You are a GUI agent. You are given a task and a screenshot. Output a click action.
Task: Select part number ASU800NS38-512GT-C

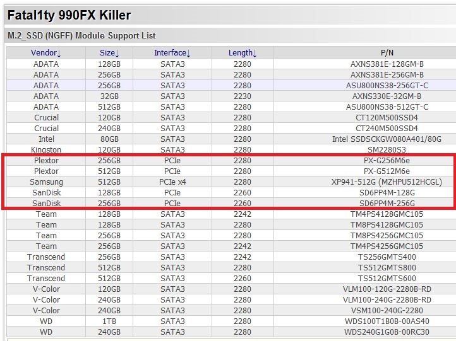pos(387,107)
